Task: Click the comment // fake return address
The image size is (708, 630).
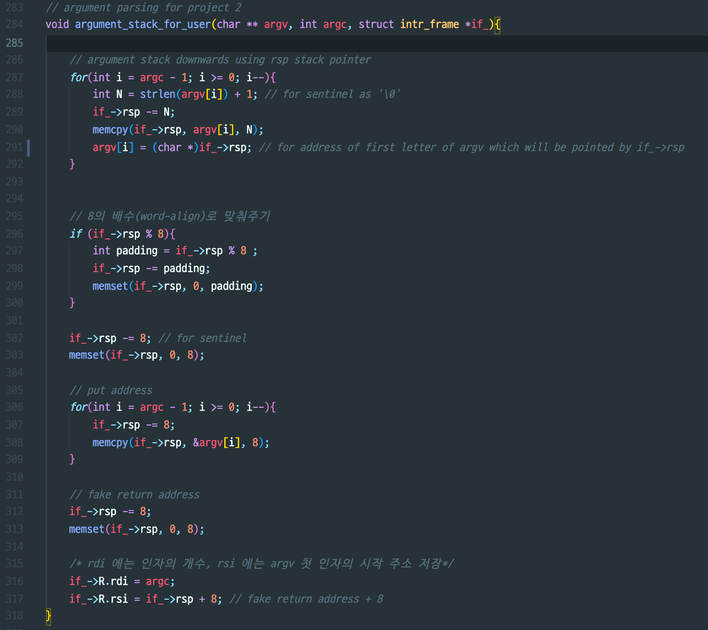Action: (x=134, y=494)
